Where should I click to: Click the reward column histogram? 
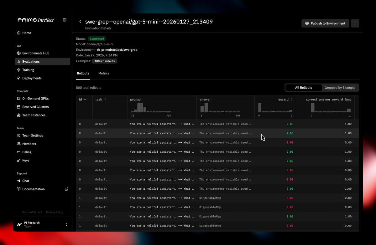coord(275,108)
